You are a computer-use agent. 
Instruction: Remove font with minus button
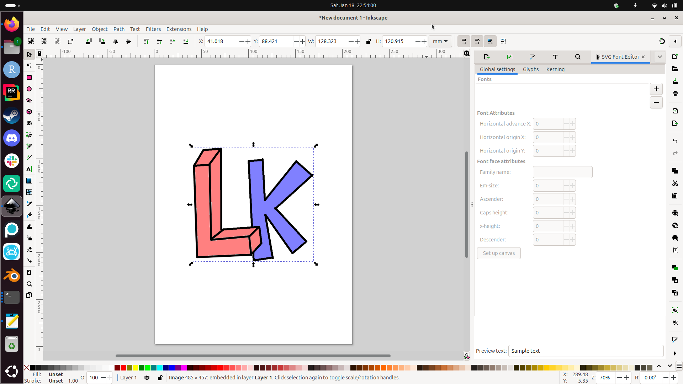[656, 102]
